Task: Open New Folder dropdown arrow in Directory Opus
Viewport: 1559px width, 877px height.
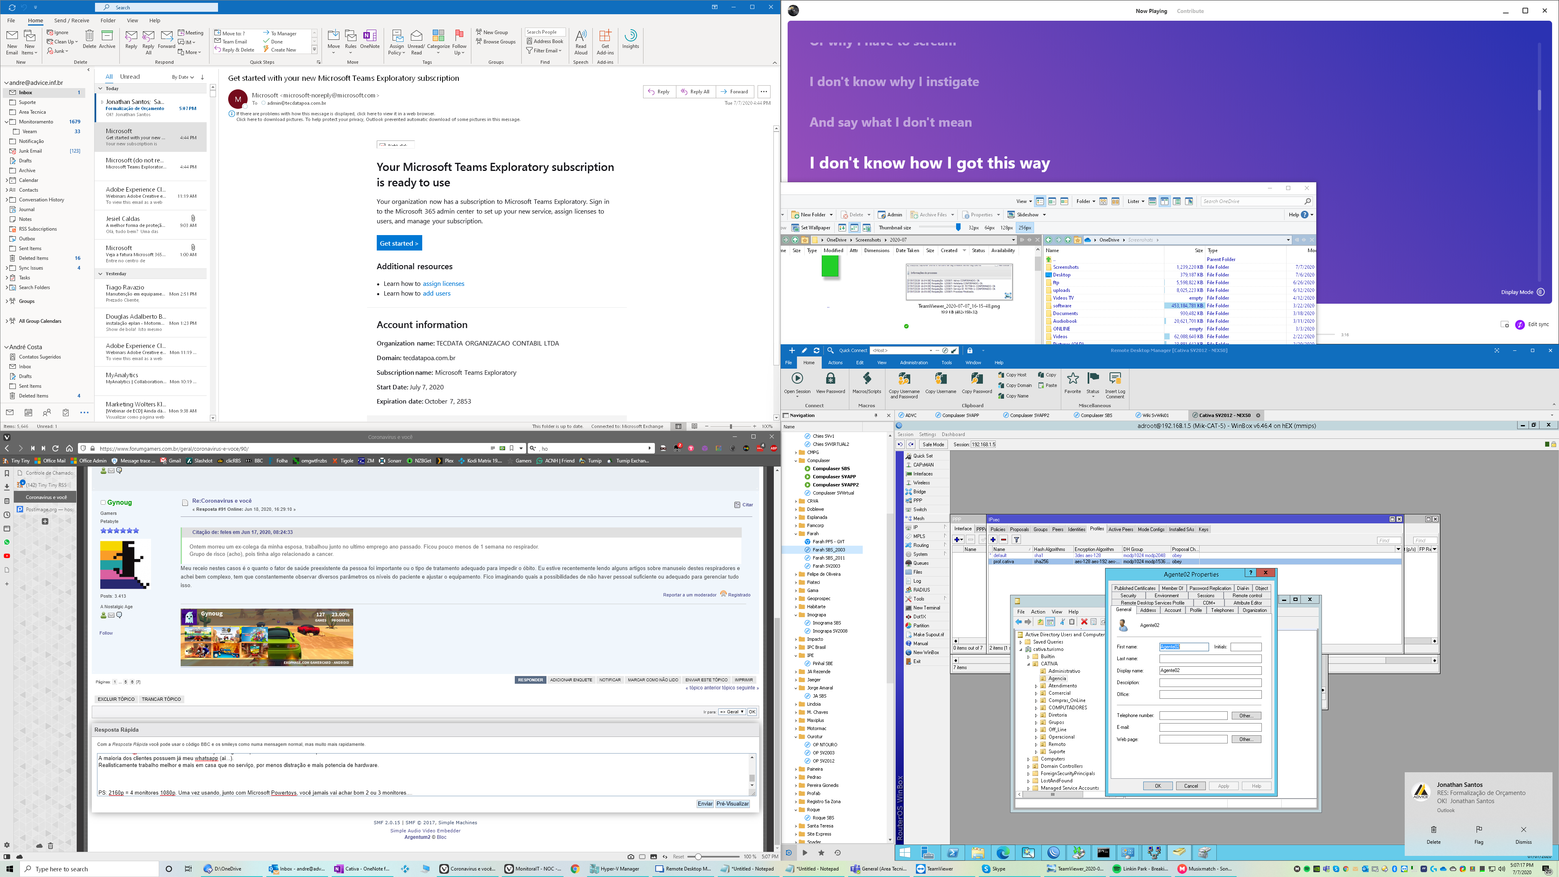Action: coord(831,215)
